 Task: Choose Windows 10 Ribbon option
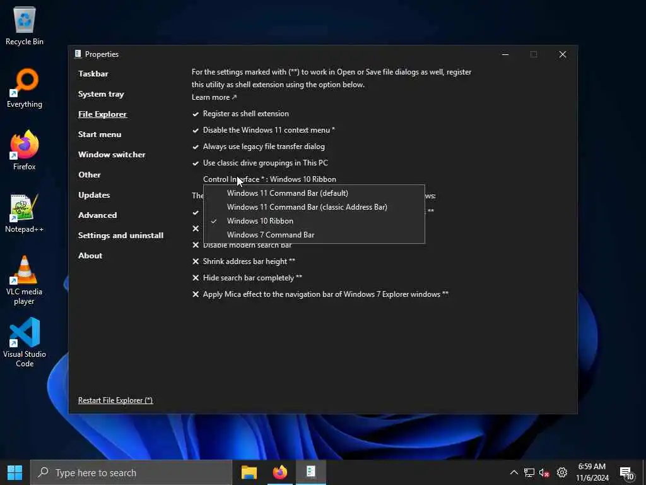pos(314,221)
